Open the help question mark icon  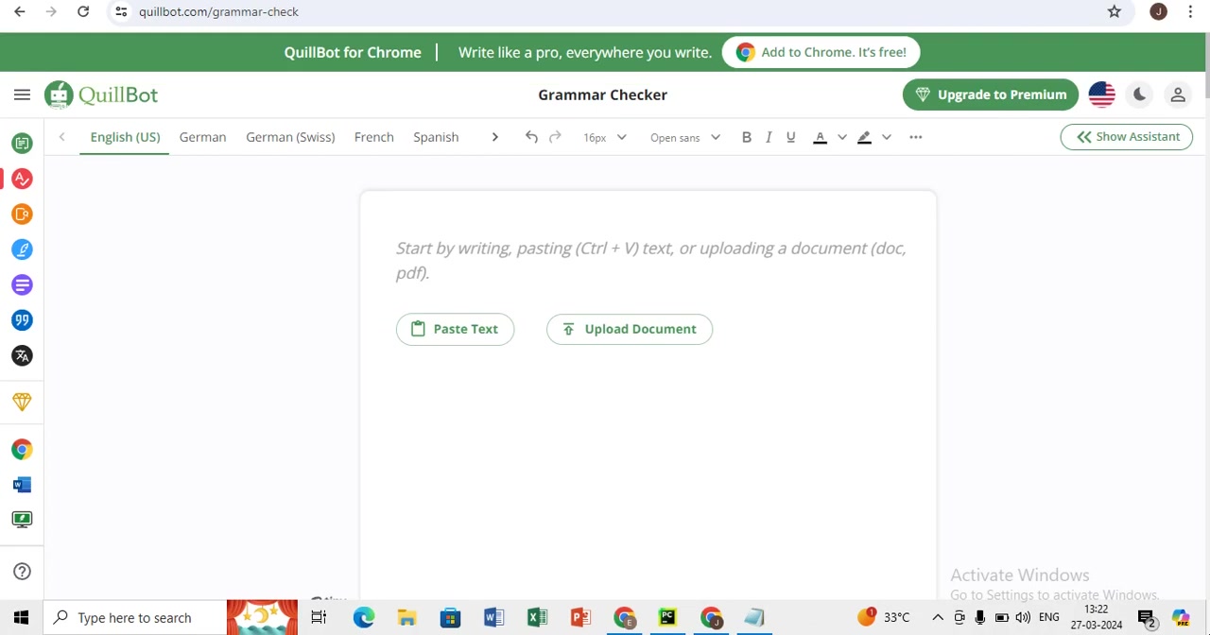23,572
